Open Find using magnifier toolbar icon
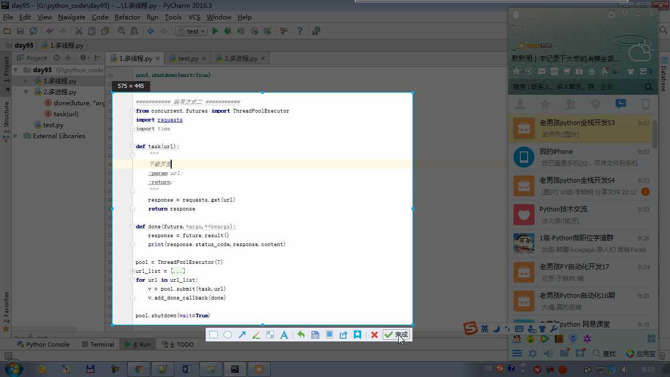The height and width of the screenshot is (377, 670). pyautogui.click(x=121, y=31)
